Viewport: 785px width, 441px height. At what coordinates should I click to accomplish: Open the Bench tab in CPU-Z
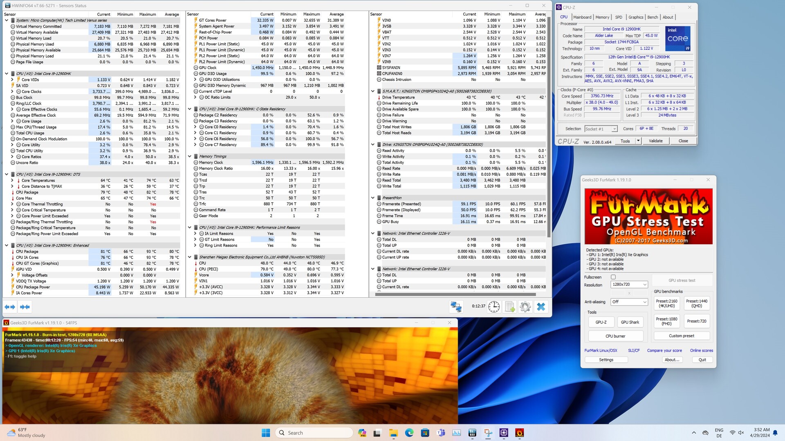[x=653, y=17]
